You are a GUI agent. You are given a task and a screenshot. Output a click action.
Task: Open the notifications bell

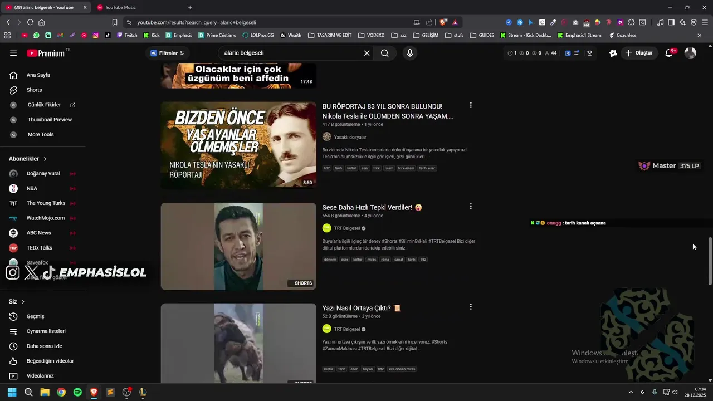670,53
